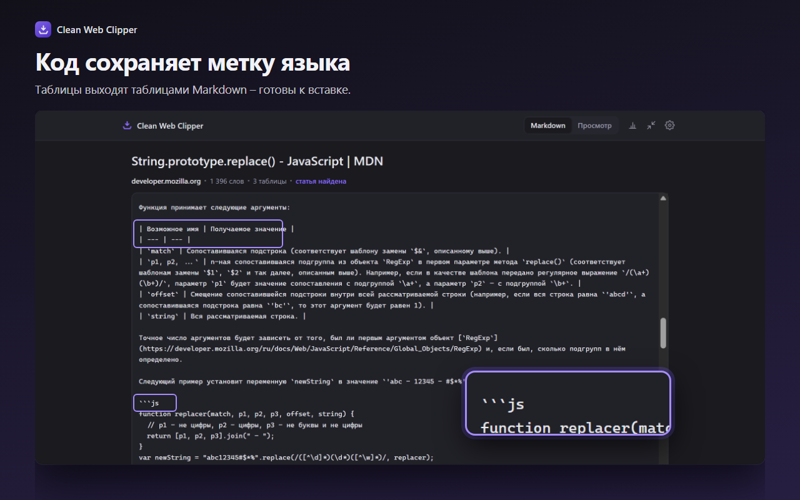
Task: Click the '`offset`' table row text
Action: (392, 300)
